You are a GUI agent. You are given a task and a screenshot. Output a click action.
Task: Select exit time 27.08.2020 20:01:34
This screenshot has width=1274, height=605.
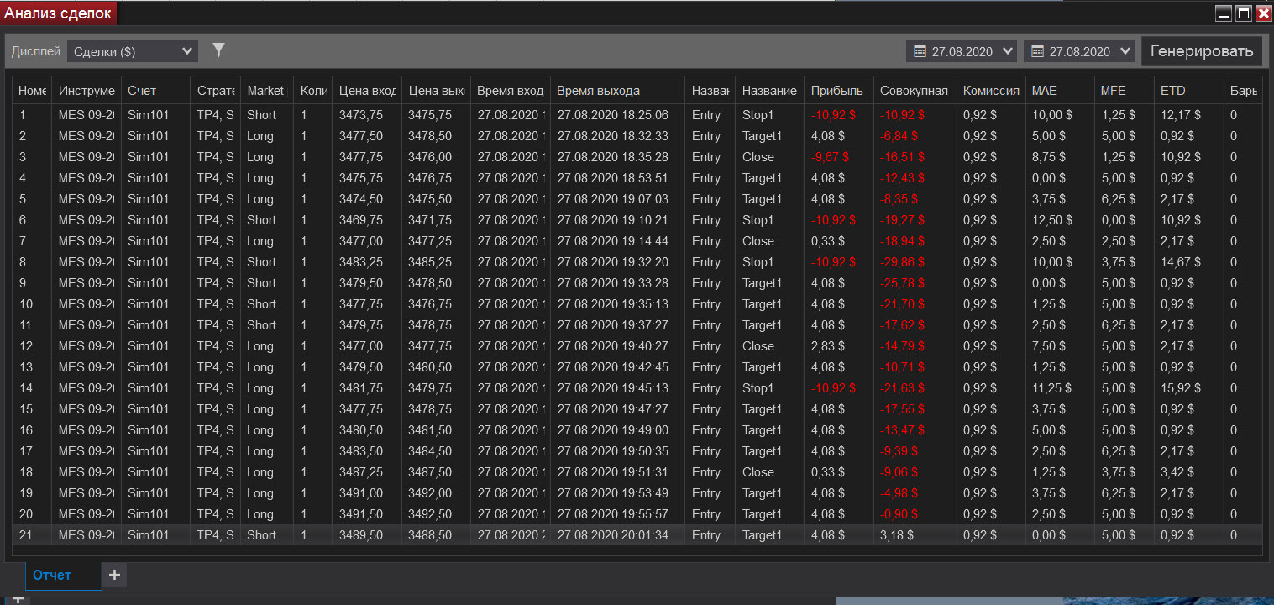(x=613, y=535)
